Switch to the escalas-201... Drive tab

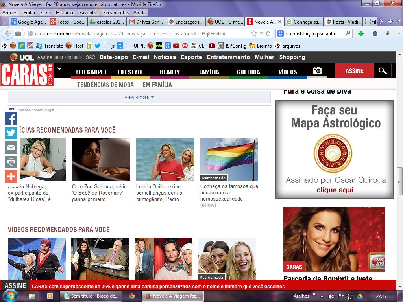click(x=107, y=22)
